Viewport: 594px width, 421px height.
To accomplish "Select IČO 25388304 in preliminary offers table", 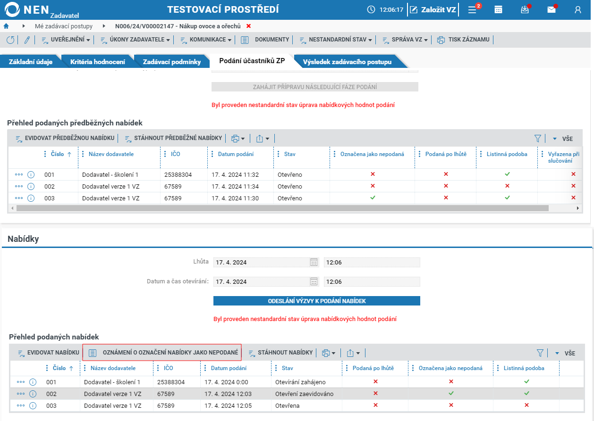I will [x=178, y=174].
